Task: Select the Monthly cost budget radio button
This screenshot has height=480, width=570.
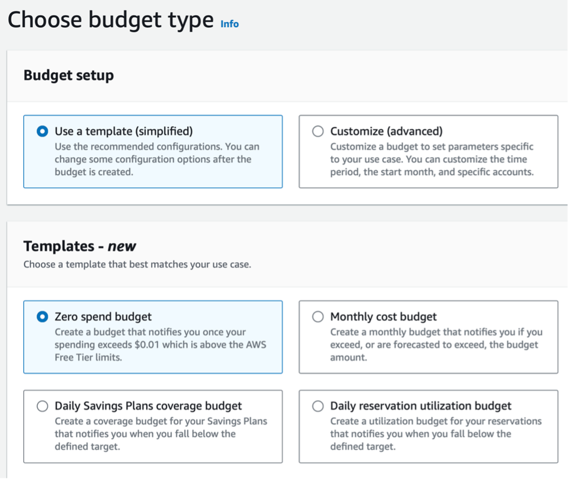Action: point(317,316)
